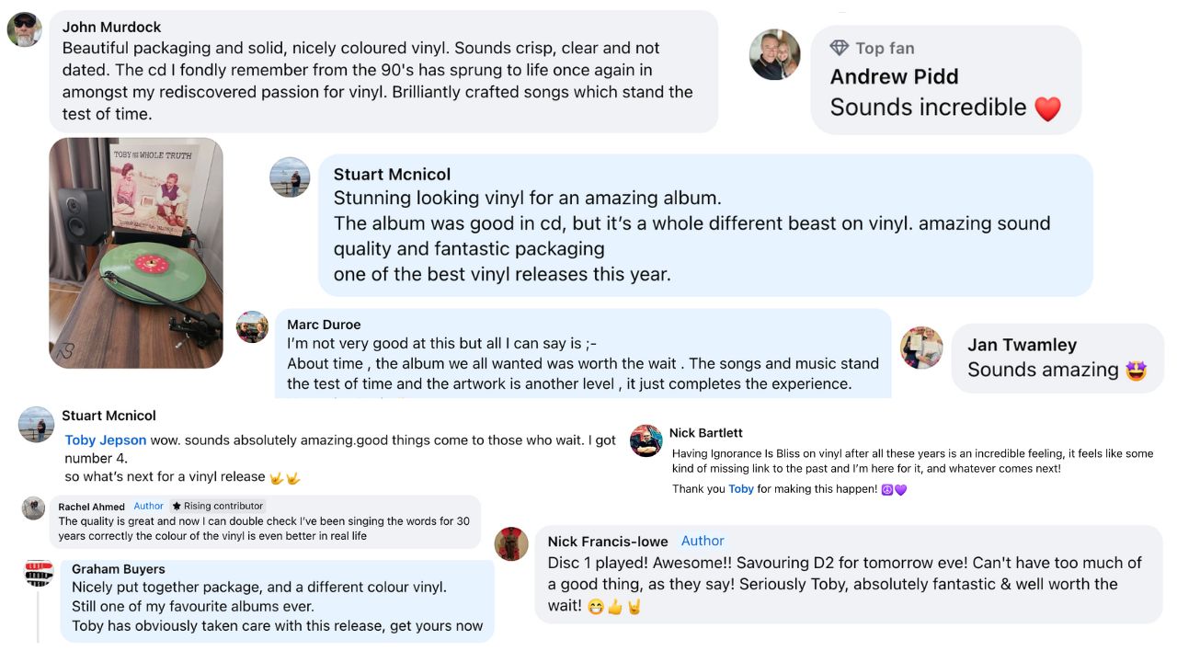The image size is (1177, 662).
Task: Select the Author badge beside Nick Francis-lowe
Action: point(703,541)
